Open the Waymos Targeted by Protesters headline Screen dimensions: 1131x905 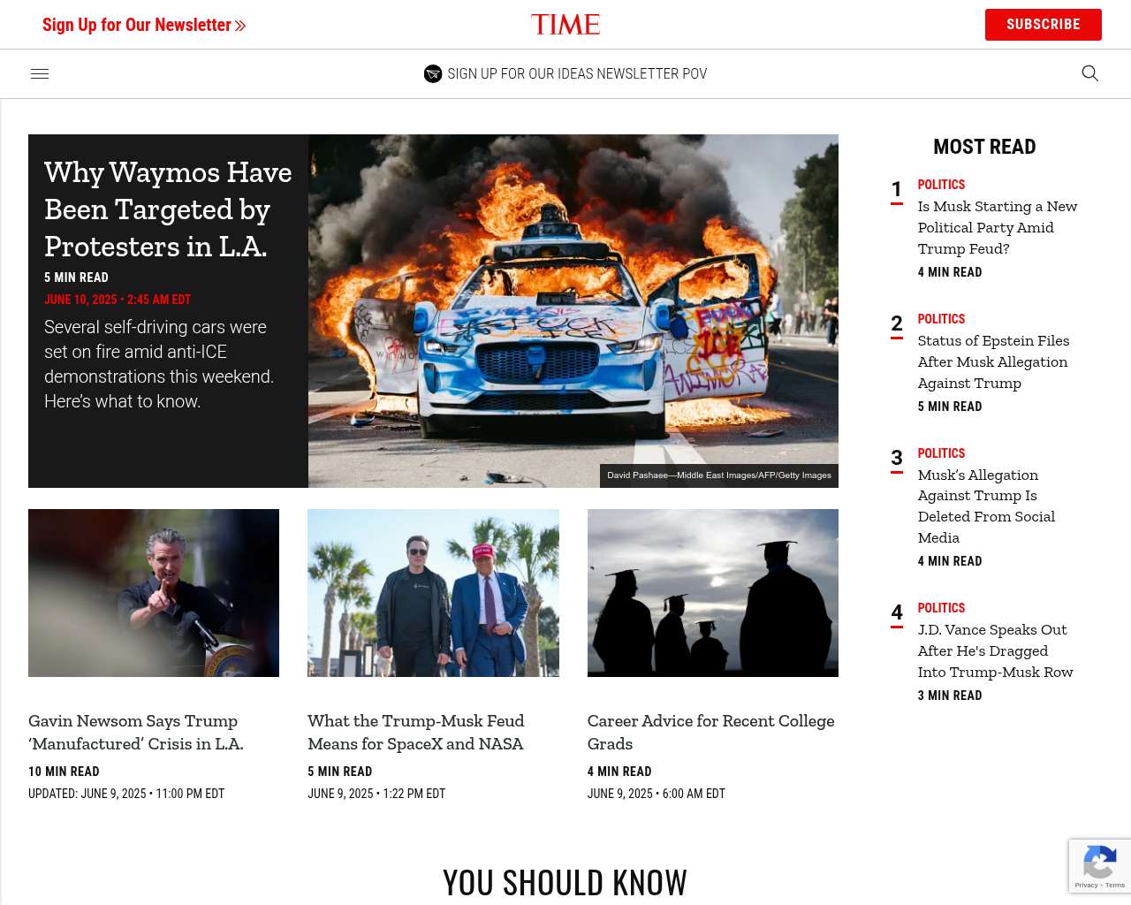tap(168, 209)
